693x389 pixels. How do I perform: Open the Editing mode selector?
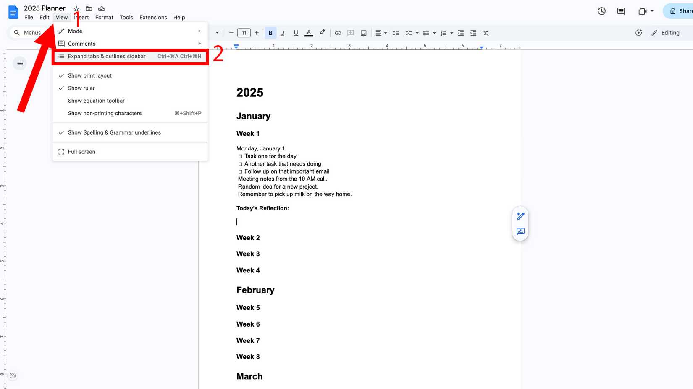tap(666, 33)
